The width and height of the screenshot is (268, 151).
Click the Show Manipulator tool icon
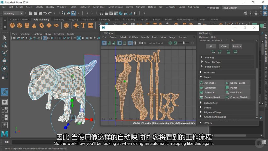click(x=5, y=92)
